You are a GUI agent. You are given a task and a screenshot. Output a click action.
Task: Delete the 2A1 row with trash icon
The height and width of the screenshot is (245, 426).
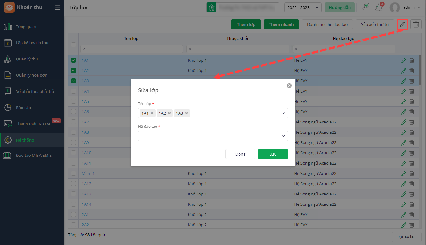click(x=412, y=215)
